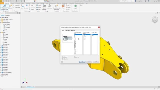The height and width of the screenshot is (90, 160).
Task: Toggle the Default view representation checkbox
Action: (x=5, y=27)
